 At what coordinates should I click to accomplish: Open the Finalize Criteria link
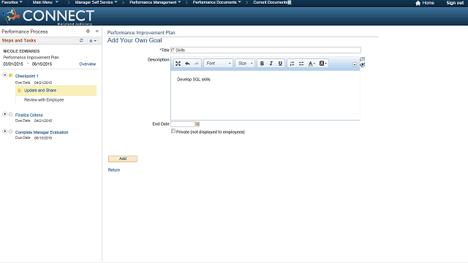[29, 115]
